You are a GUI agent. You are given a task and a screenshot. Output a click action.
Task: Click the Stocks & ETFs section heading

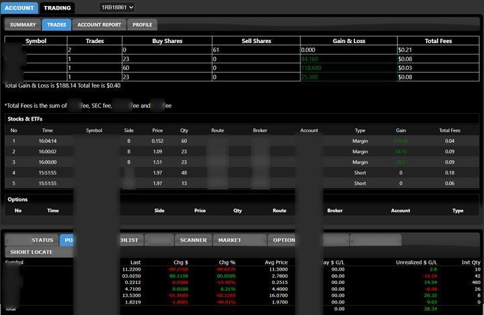[25, 119]
